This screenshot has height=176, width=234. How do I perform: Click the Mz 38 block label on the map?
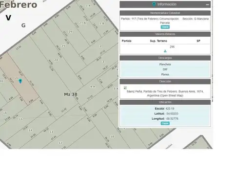click(x=71, y=94)
